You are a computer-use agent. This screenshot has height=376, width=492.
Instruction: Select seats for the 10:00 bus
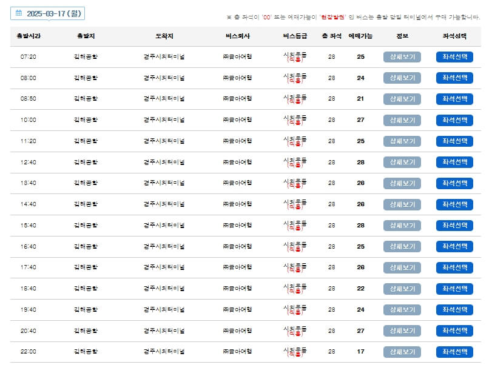pos(454,120)
